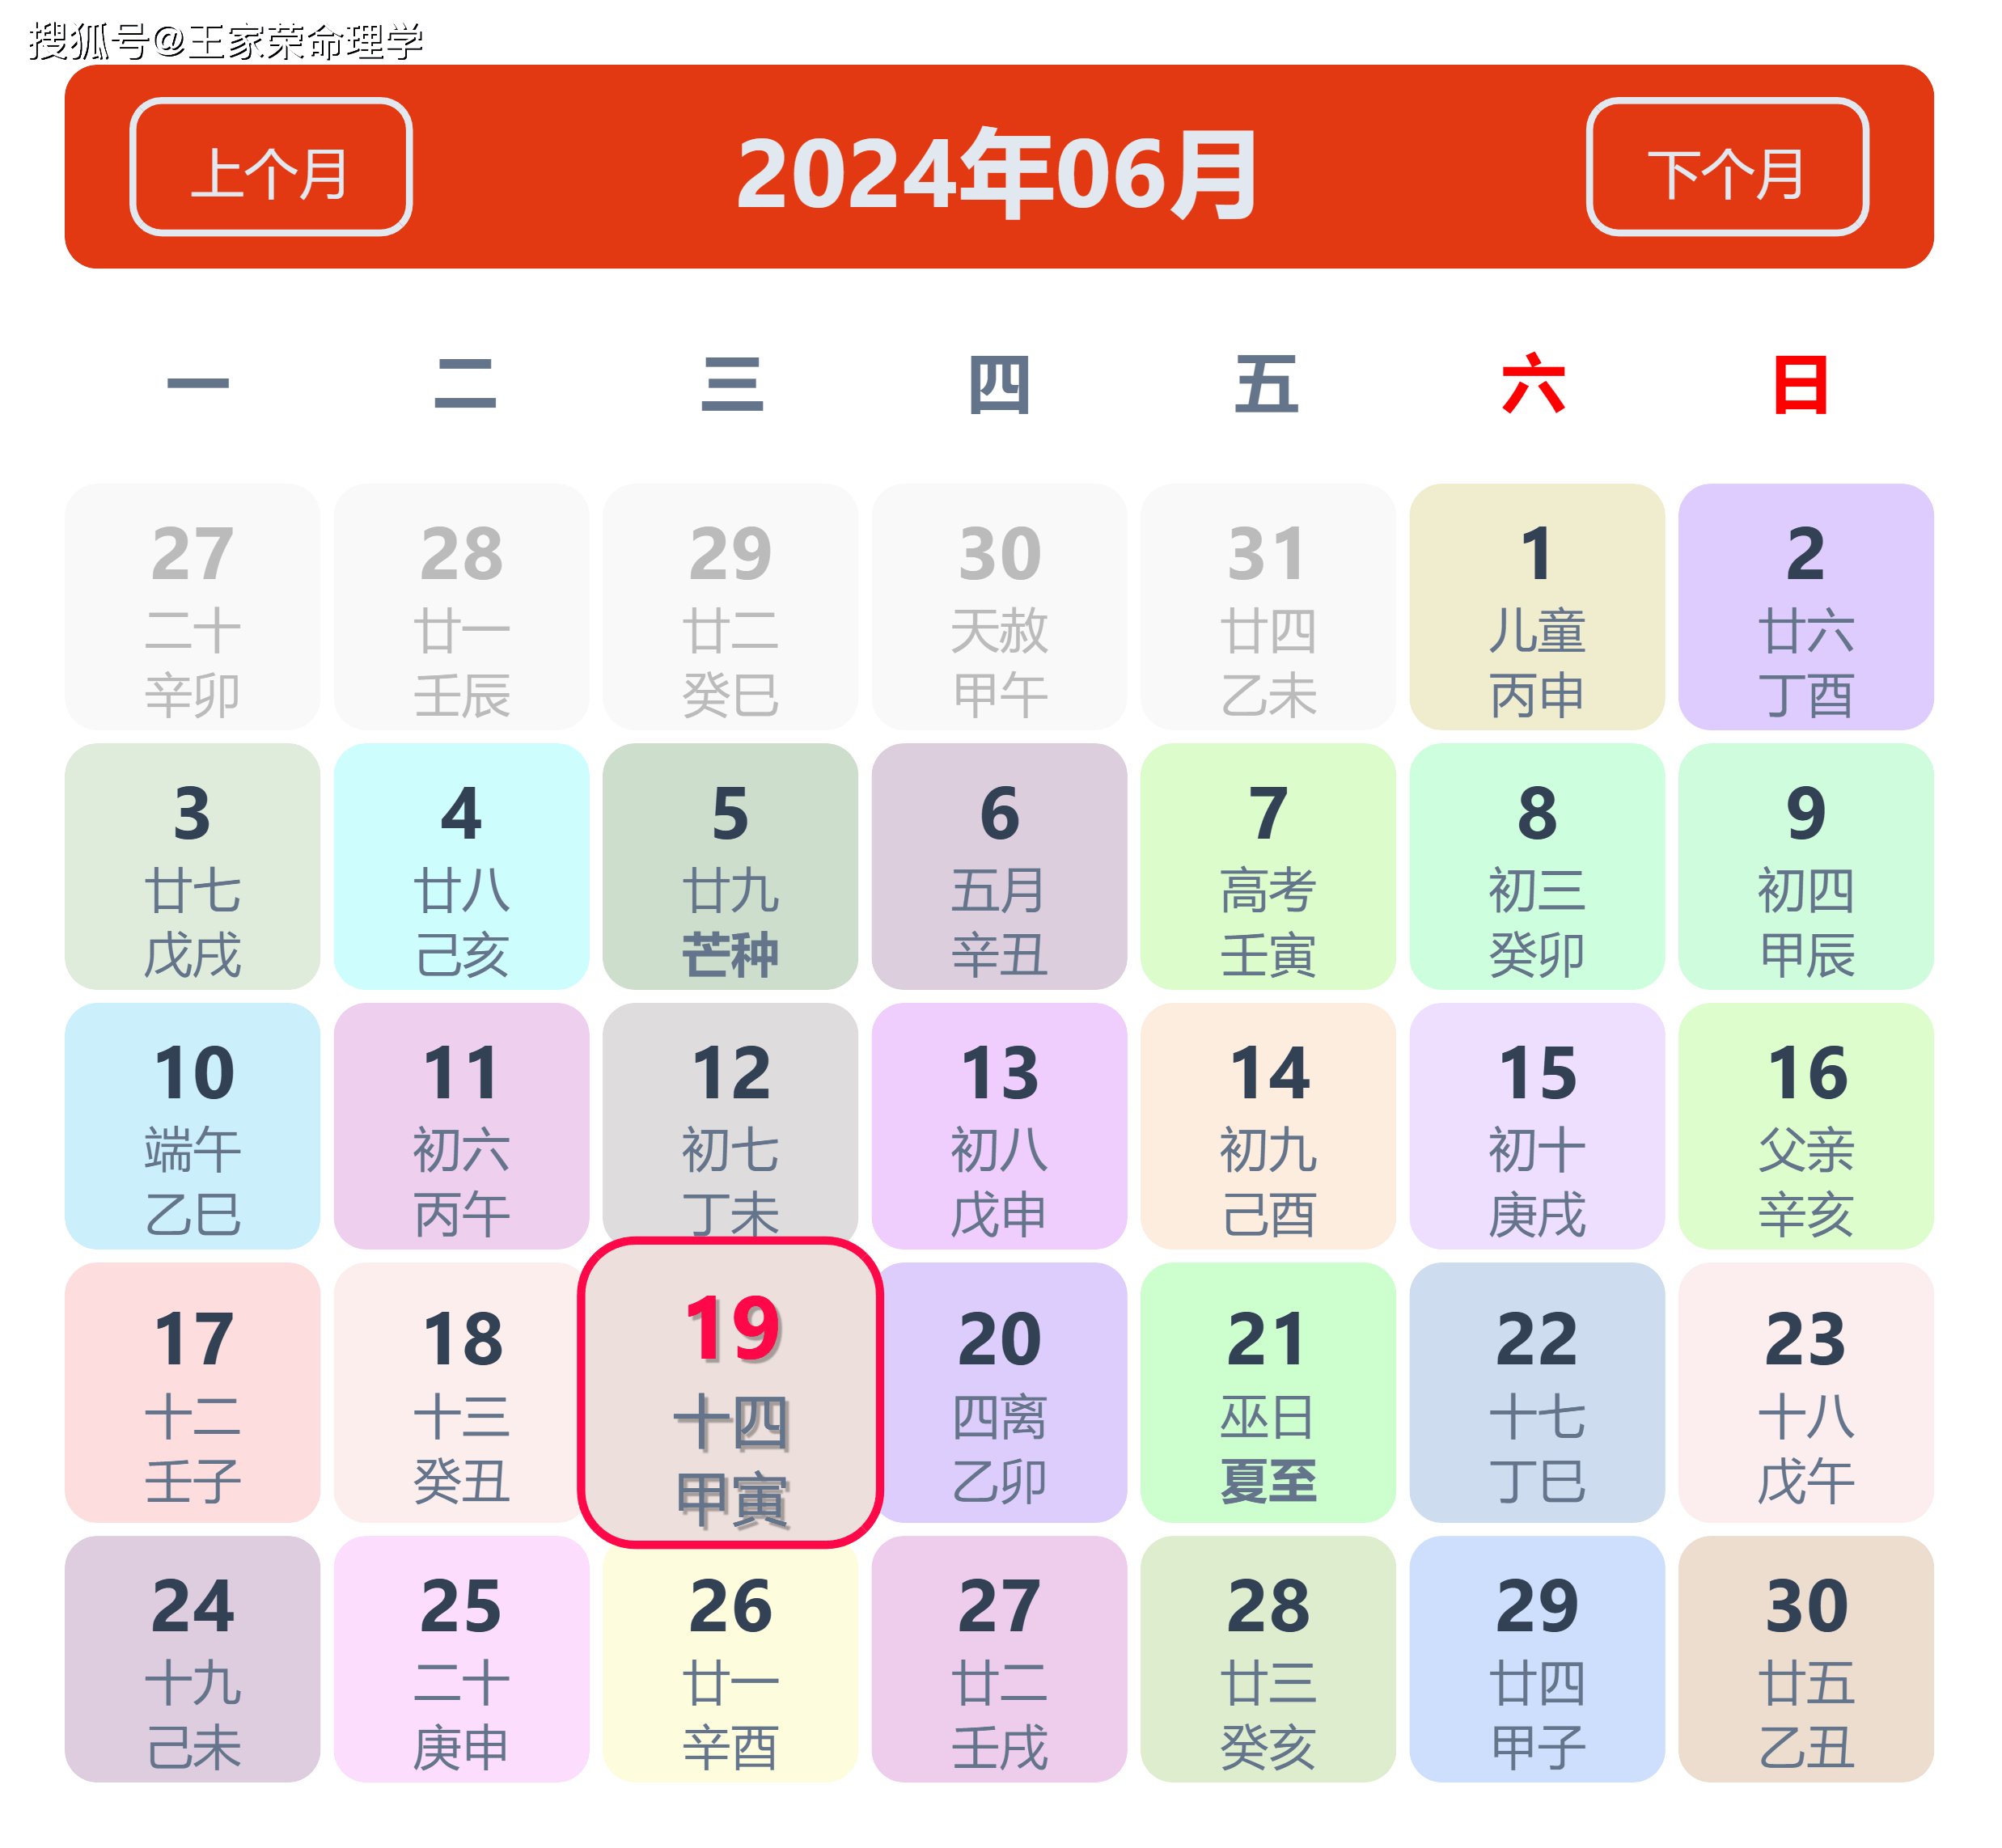Select June 27 廿二 壬戌 date

pyautogui.click(x=1000, y=1660)
